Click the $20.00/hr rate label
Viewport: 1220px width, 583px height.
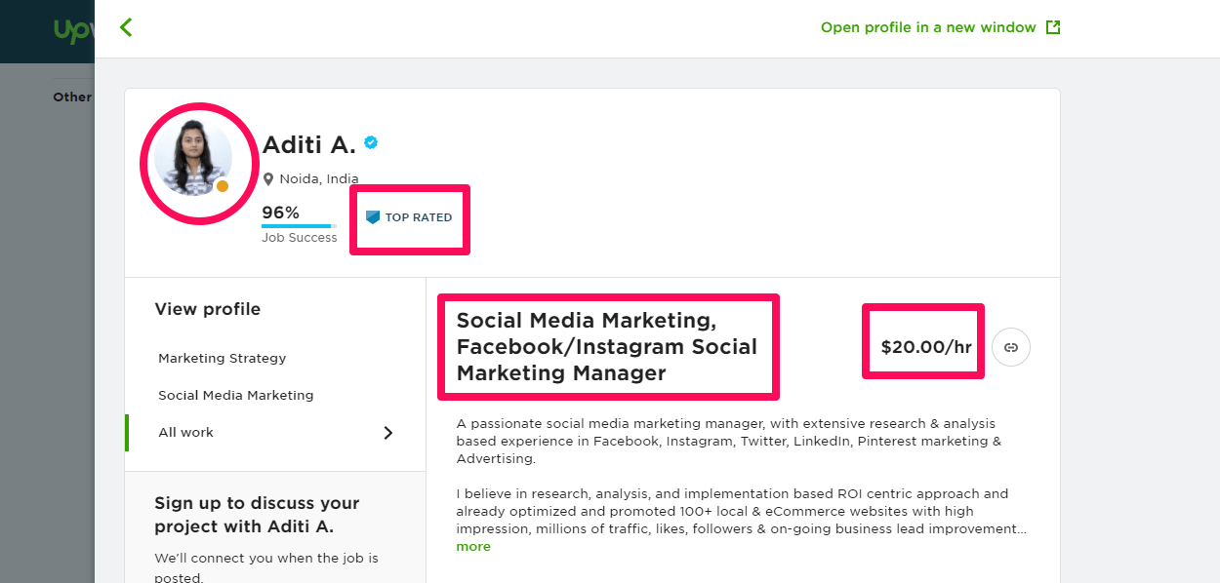pos(925,347)
